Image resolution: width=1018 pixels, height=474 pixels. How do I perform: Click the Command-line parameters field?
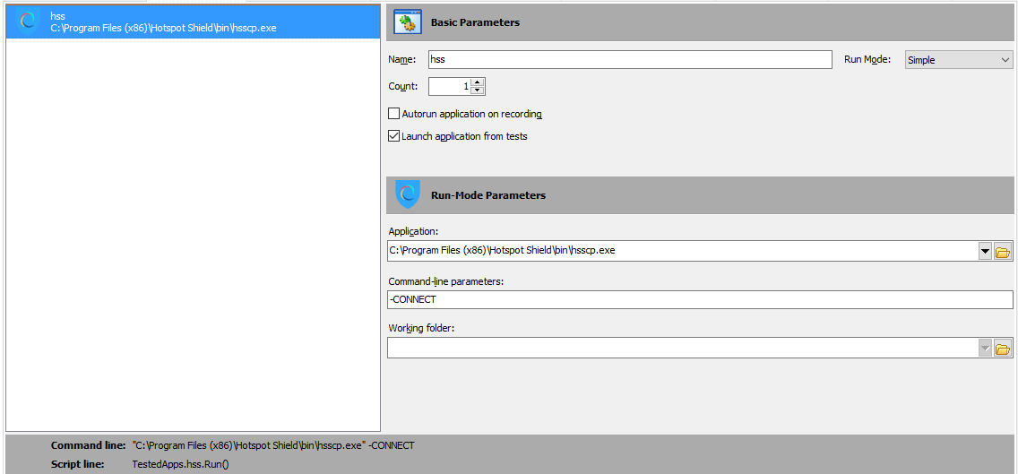700,299
